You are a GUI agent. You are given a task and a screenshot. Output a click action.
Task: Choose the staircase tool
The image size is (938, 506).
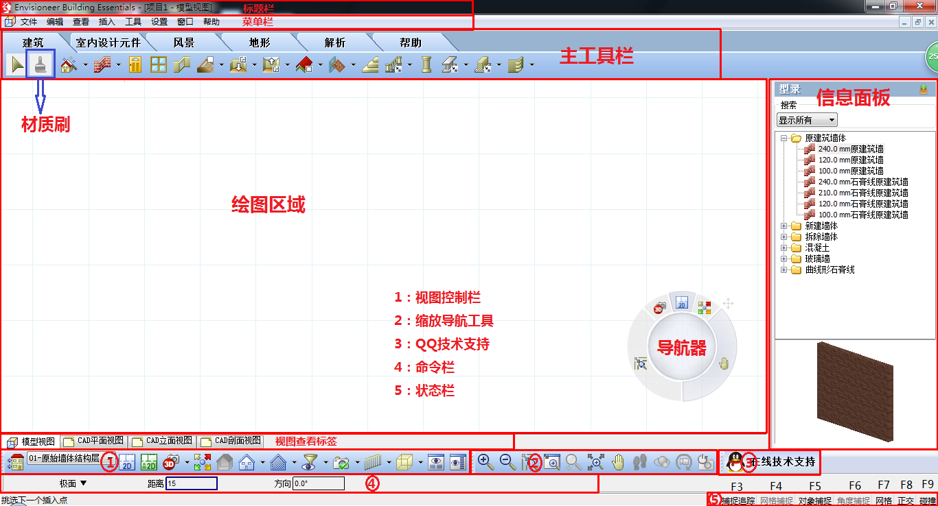370,65
